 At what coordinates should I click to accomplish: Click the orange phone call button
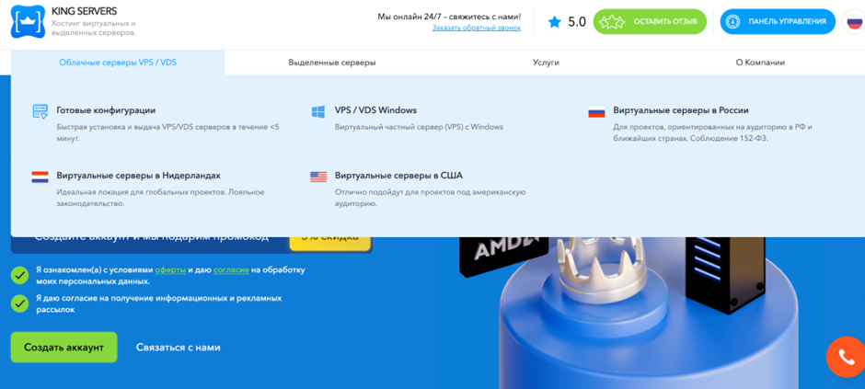846,357
